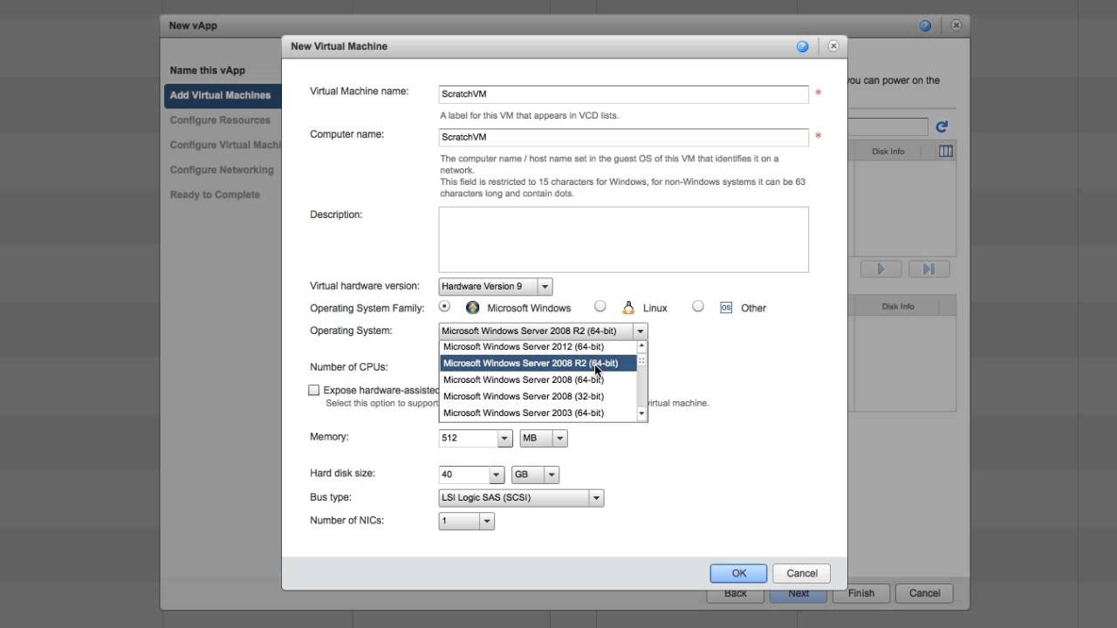This screenshot has height=628, width=1117.
Task: Go to Name this vApp step
Action: (x=207, y=71)
